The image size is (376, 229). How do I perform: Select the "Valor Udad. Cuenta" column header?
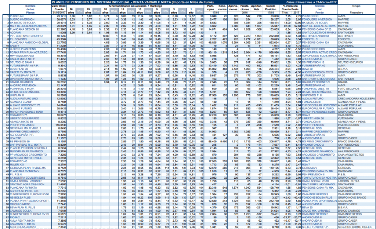pos(59,8)
